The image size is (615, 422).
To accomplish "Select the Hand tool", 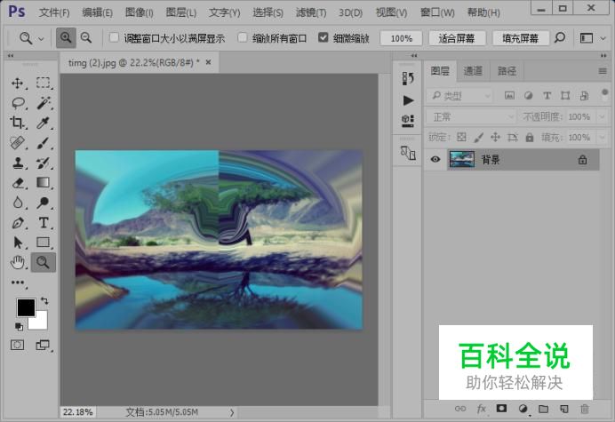I will click(x=18, y=262).
